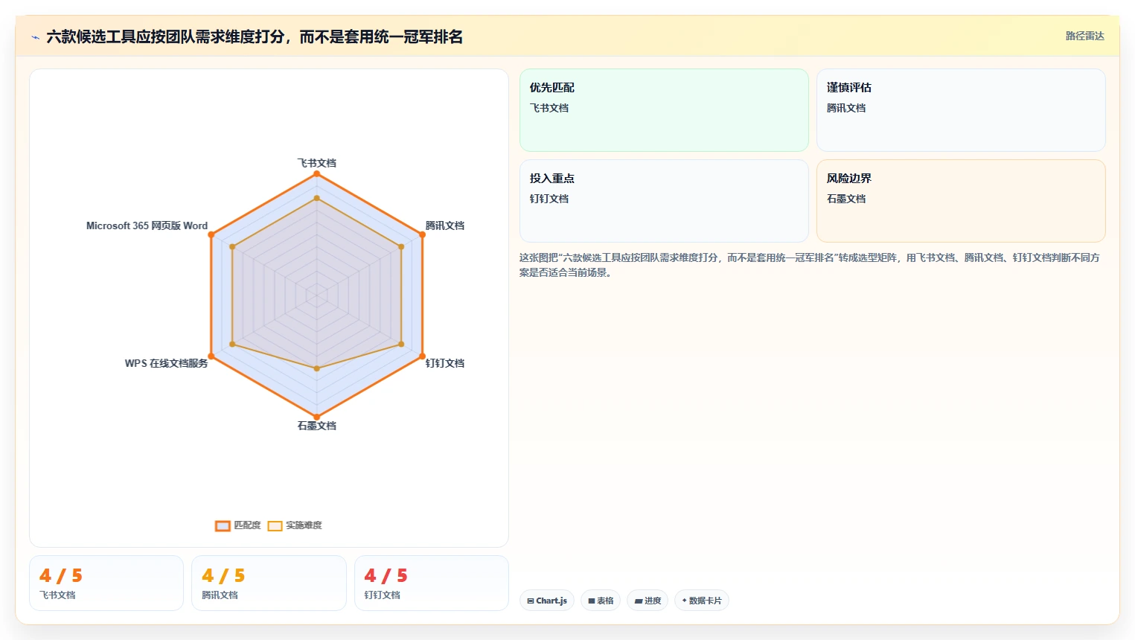The width and height of the screenshot is (1135, 640).
Task: Click the inner 实施难度 point on 飞书文档 axis
Action: 317,198
